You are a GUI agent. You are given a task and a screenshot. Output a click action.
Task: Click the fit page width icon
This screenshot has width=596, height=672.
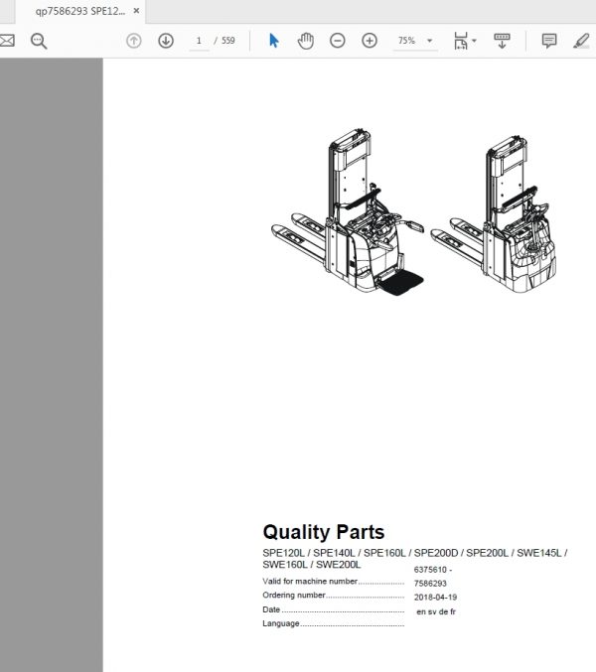[x=461, y=41]
